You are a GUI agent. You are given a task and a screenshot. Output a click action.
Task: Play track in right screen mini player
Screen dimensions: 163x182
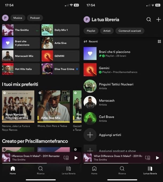pyautogui.click(x=157, y=158)
